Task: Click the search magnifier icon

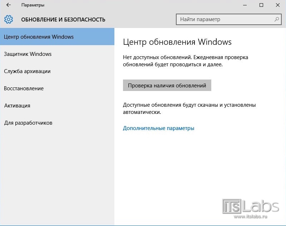Action: coord(276,19)
